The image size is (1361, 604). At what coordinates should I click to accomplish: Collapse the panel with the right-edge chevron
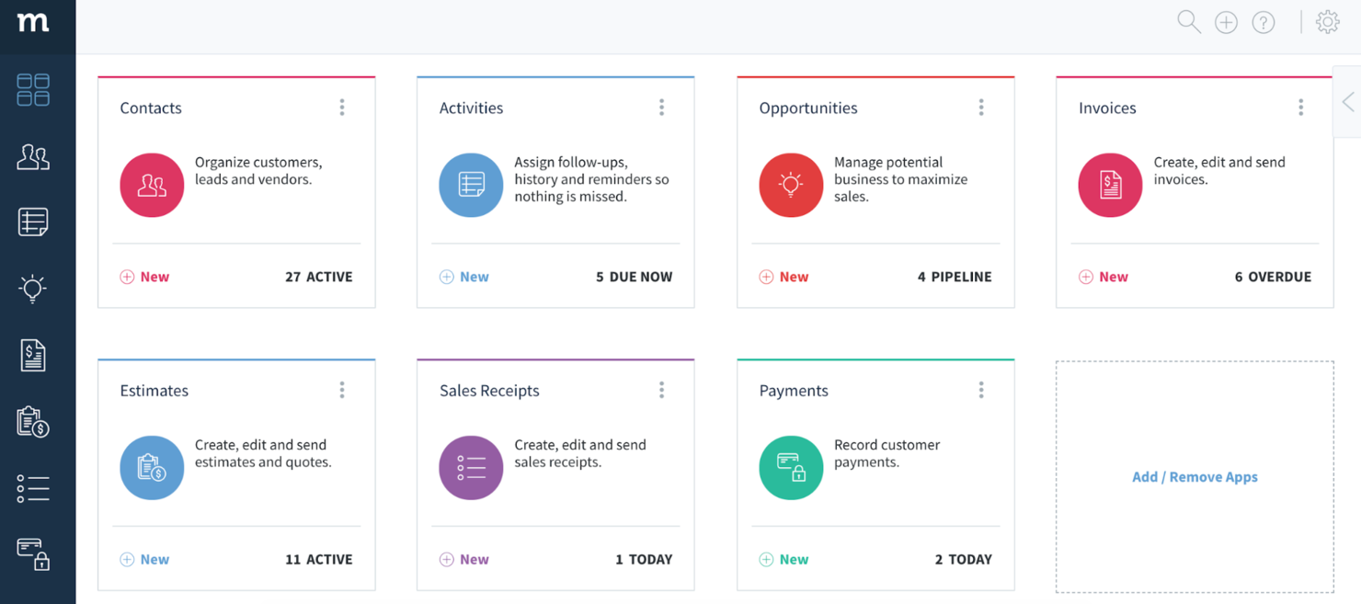(x=1348, y=102)
